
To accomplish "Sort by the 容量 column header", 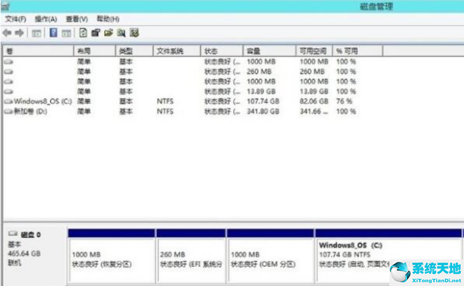I will coord(270,51).
